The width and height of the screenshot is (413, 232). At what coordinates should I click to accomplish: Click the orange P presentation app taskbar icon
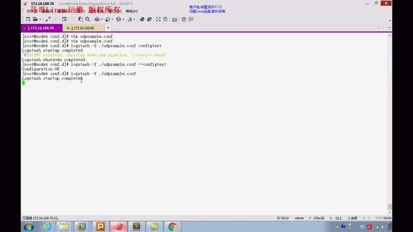point(101,227)
